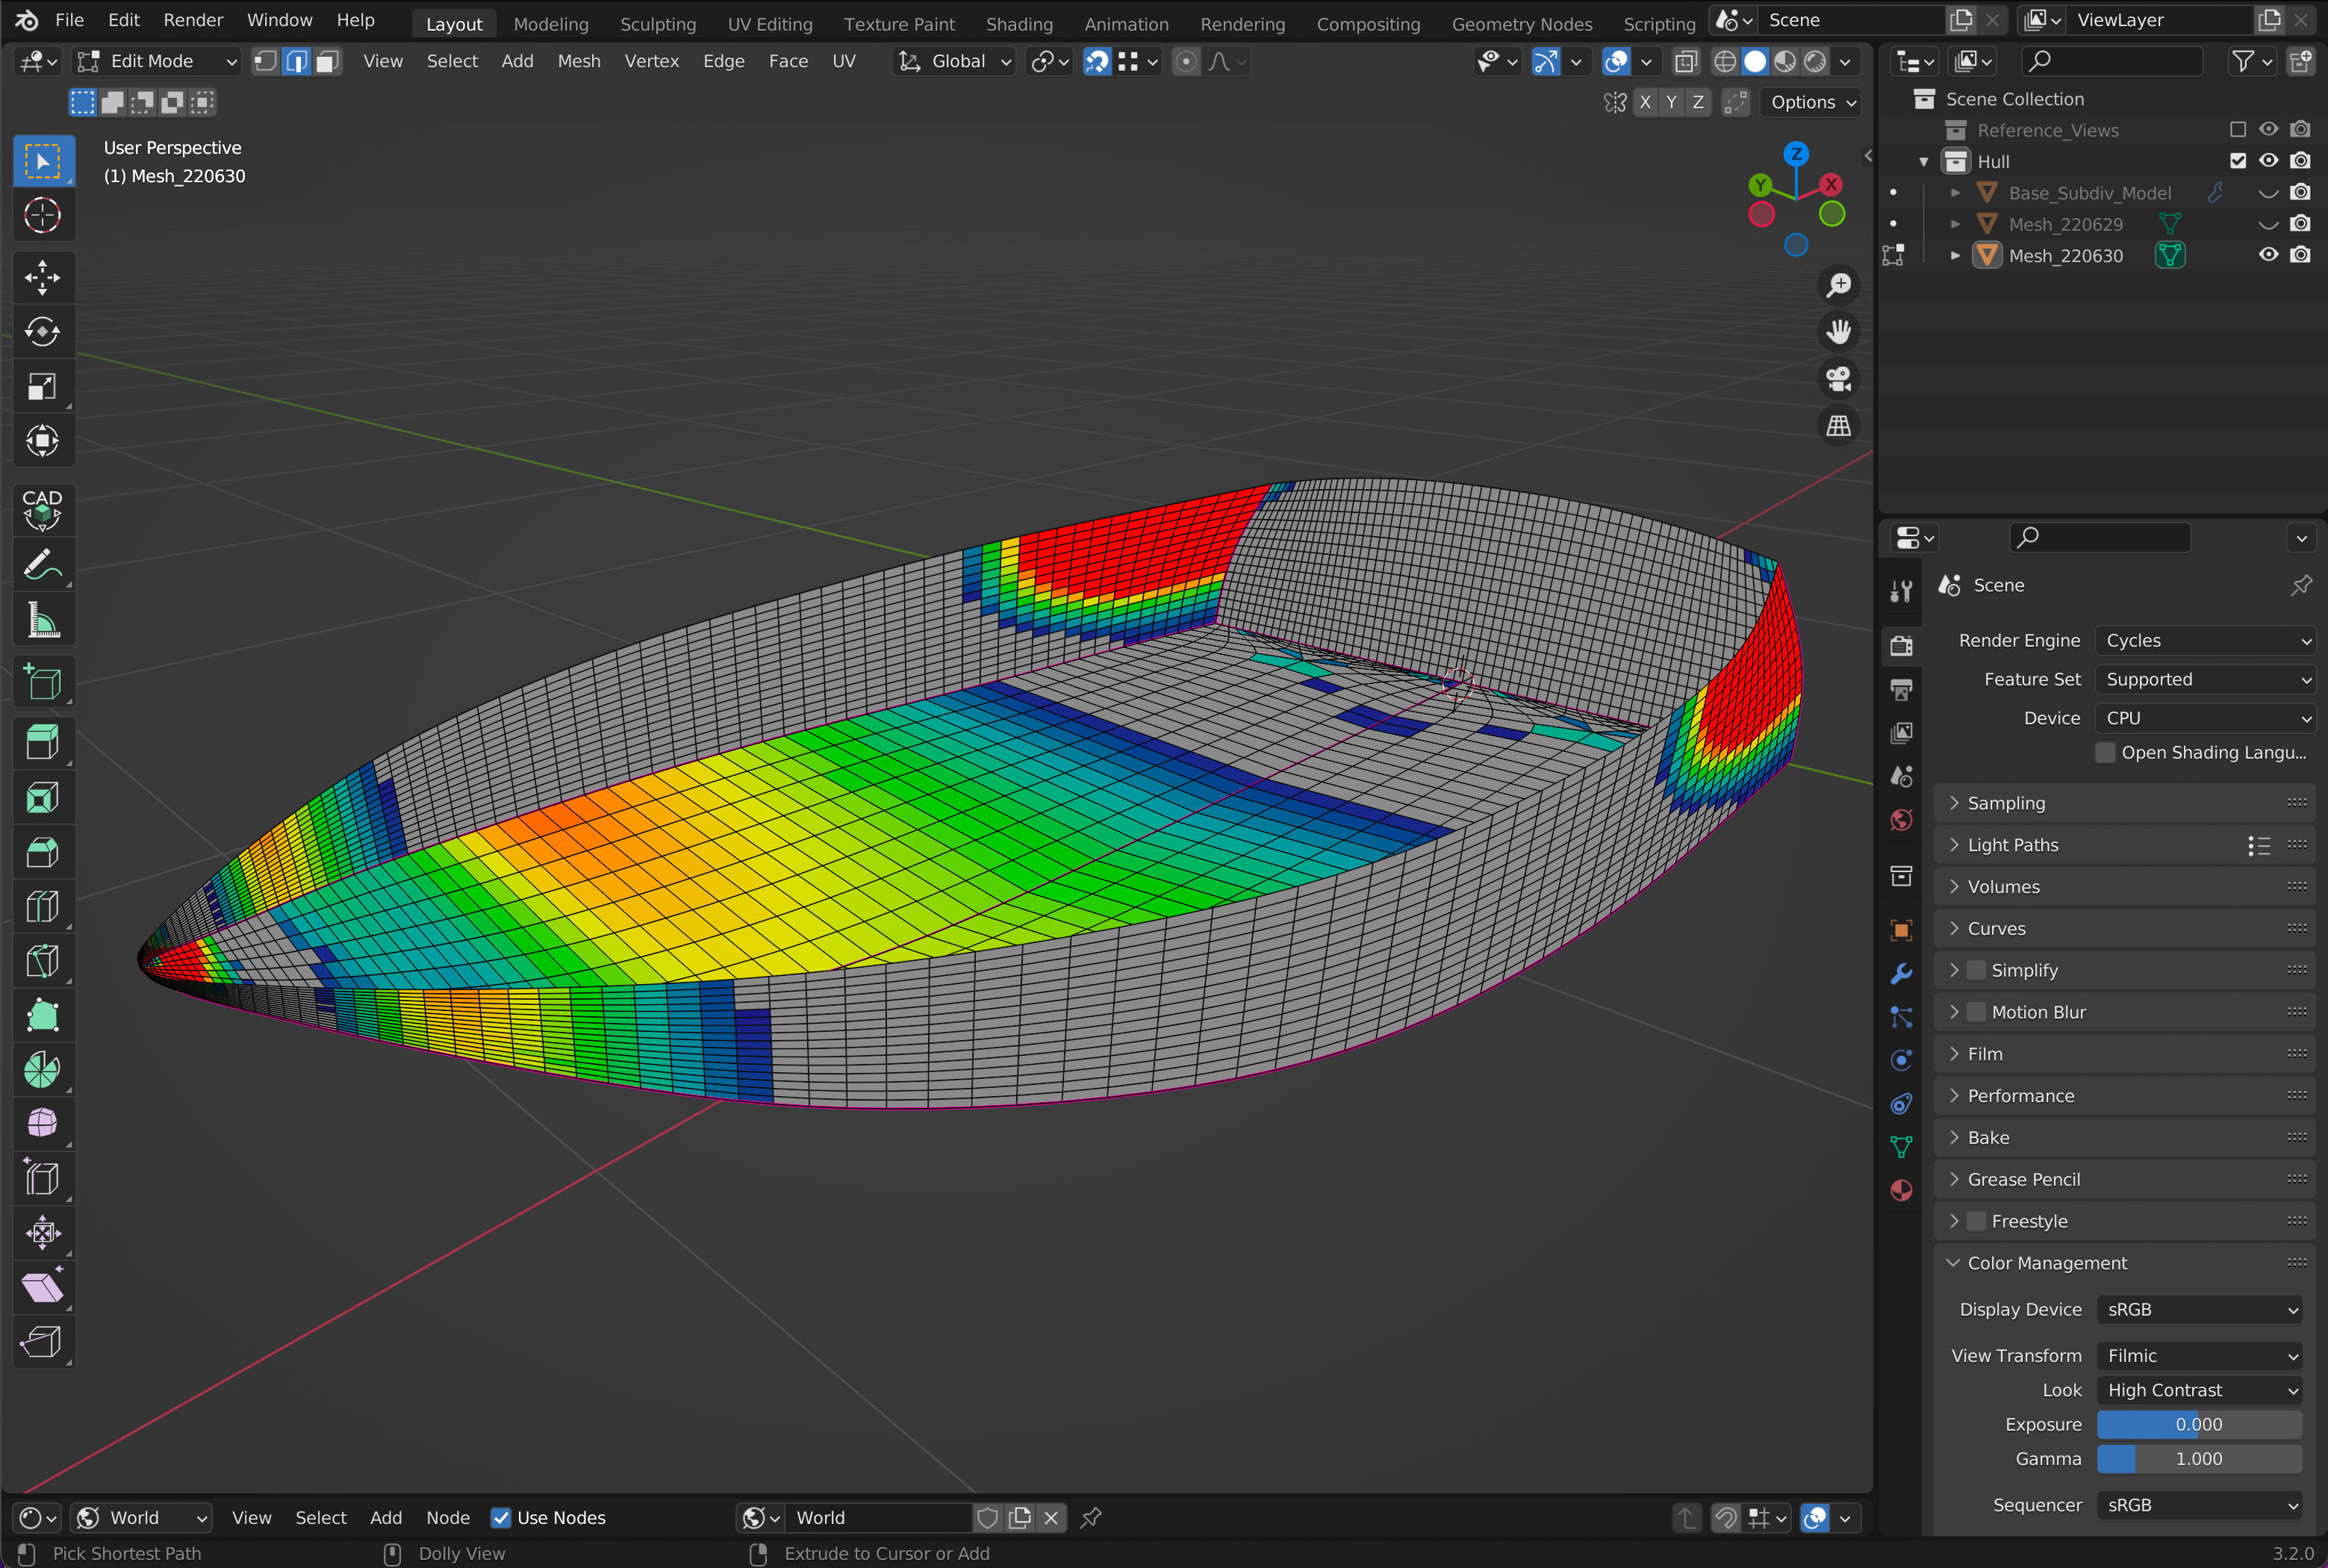
Task: Select the Knife tool in toolbar
Action: click(x=42, y=960)
